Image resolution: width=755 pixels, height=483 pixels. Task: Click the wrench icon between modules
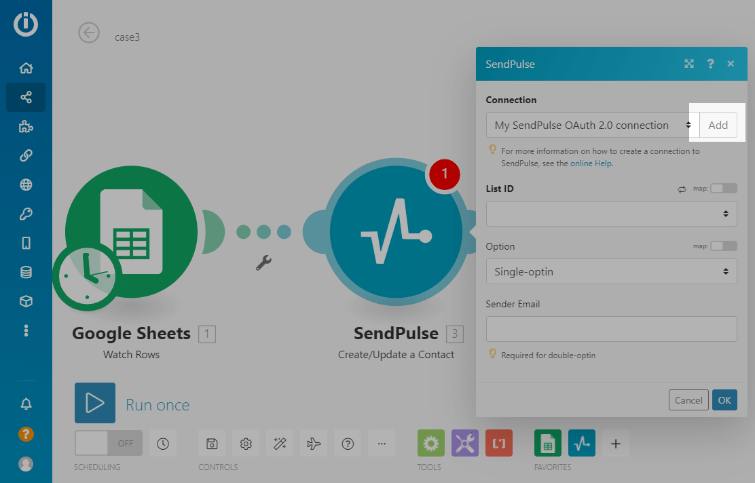coord(263,263)
